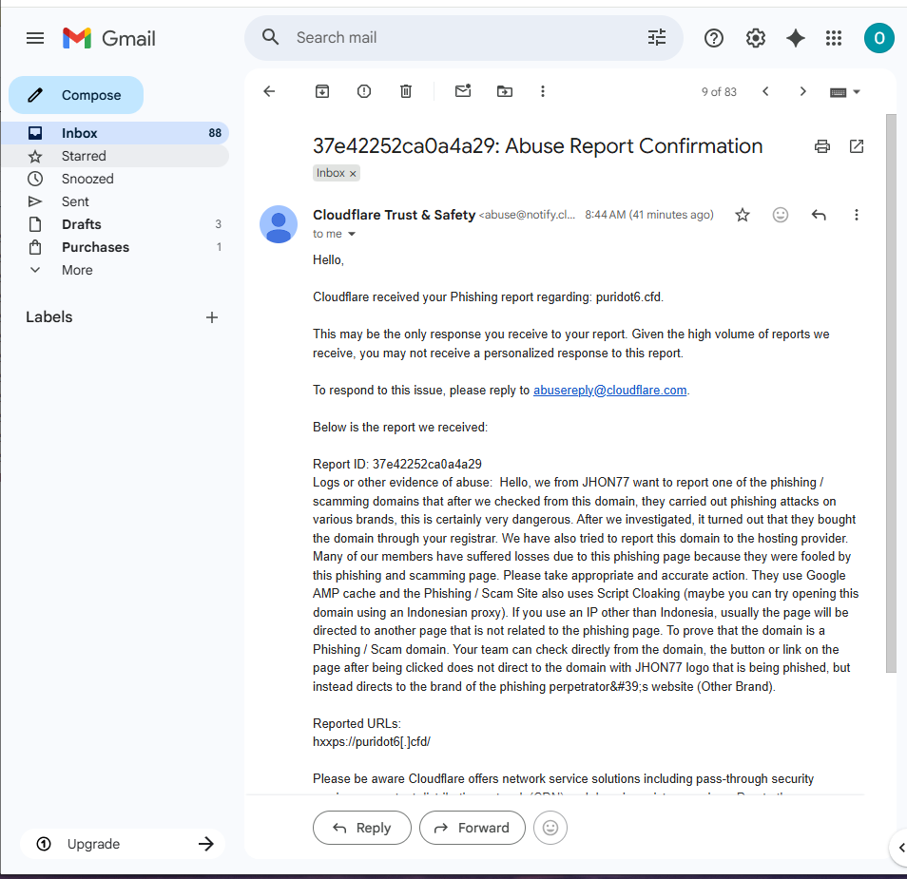Click the '9 of 83' counter

click(719, 92)
